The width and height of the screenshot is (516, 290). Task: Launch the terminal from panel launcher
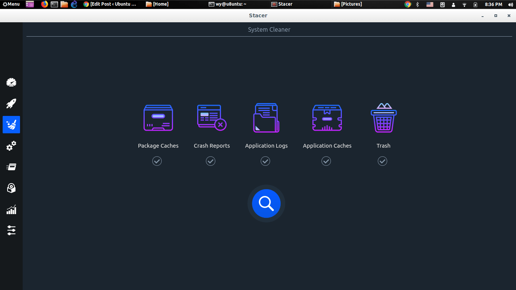[54, 4]
